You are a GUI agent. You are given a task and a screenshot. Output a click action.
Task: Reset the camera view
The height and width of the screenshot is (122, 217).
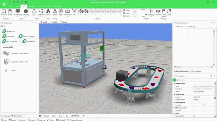pos(61,12)
